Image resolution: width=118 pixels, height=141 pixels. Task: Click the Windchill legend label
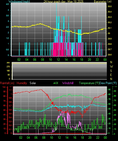click(x=68, y=83)
